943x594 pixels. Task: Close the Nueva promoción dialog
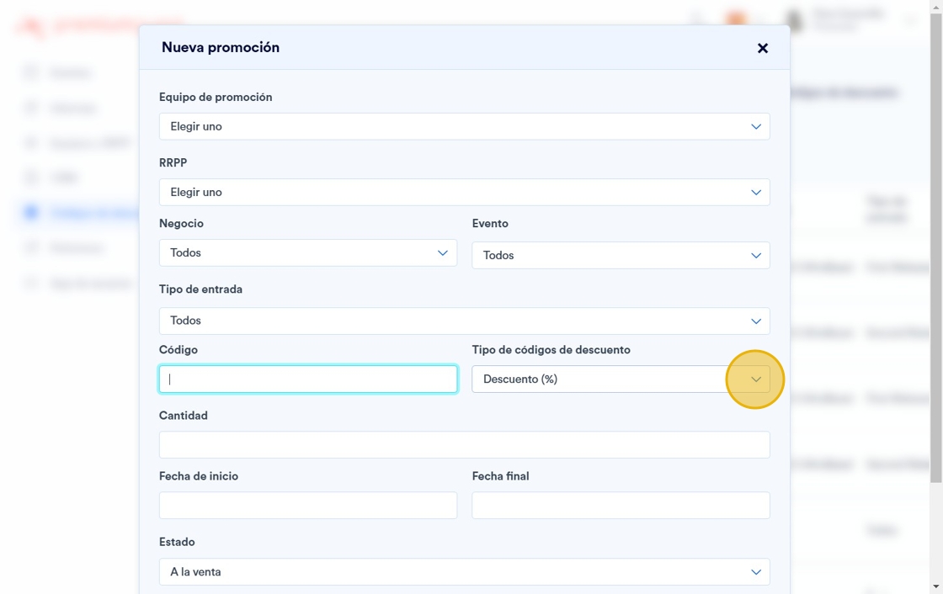click(x=762, y=48)
